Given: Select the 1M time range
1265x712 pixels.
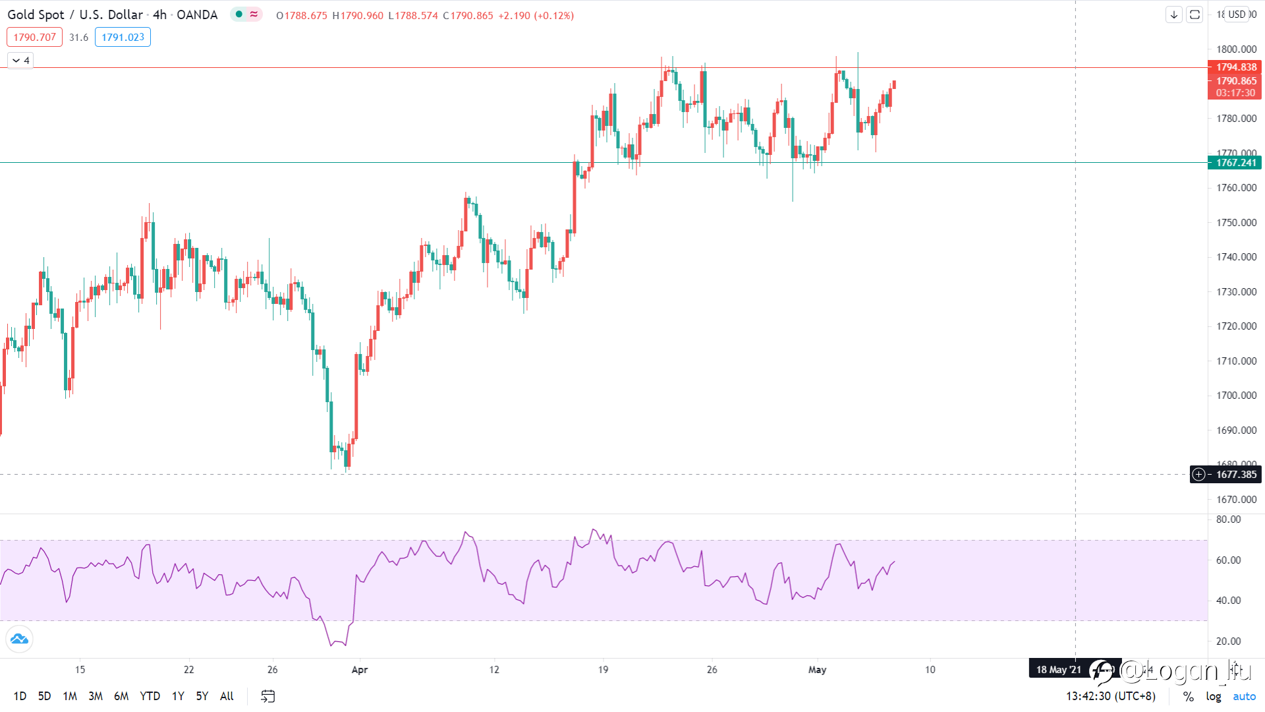Looking at the screenshot, I should point(70,696).
